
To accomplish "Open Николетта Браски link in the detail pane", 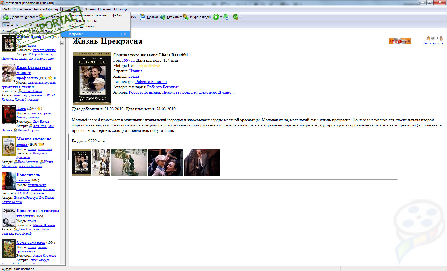I will click(179, 92).
